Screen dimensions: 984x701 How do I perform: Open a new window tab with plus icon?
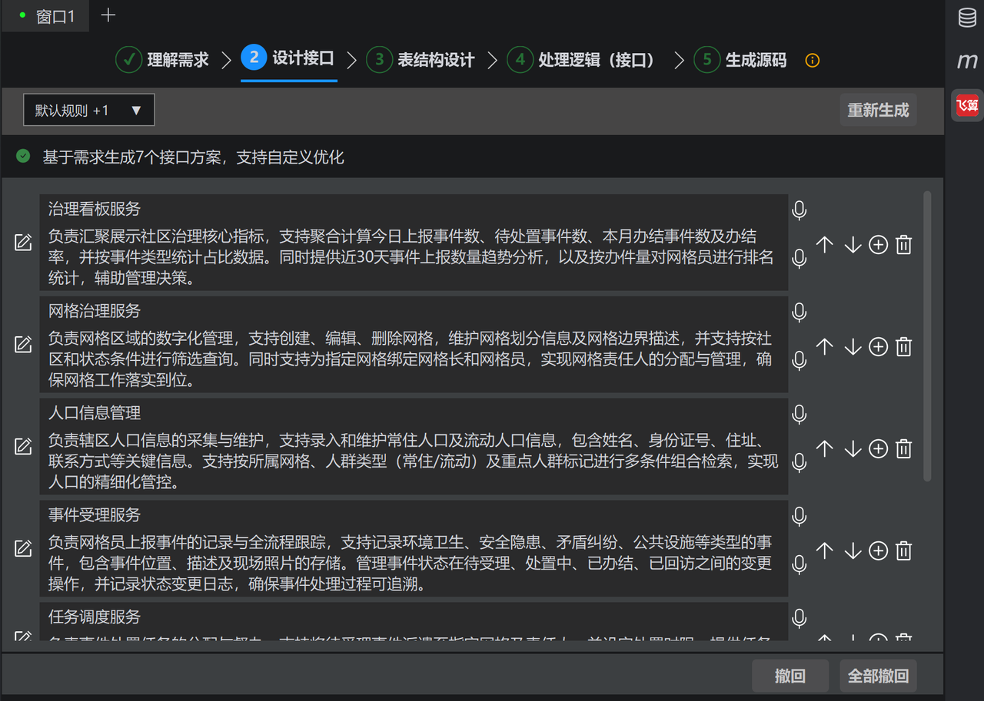pyautogui.click(x=108, y=15)
